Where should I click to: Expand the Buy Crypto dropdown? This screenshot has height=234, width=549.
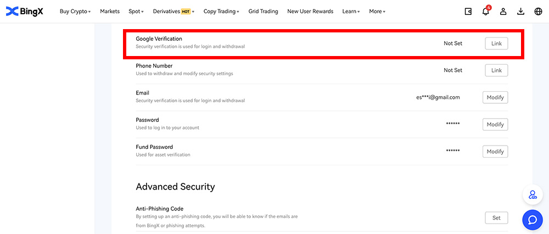75,12
